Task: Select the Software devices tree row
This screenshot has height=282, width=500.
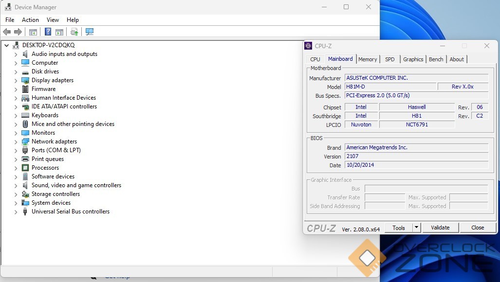Action: tap(53, 176)
